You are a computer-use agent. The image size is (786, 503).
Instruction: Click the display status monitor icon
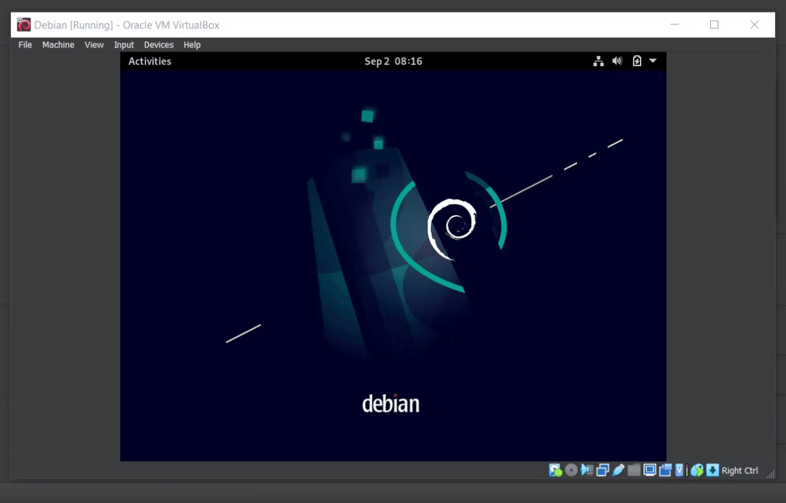click(649, 470)
